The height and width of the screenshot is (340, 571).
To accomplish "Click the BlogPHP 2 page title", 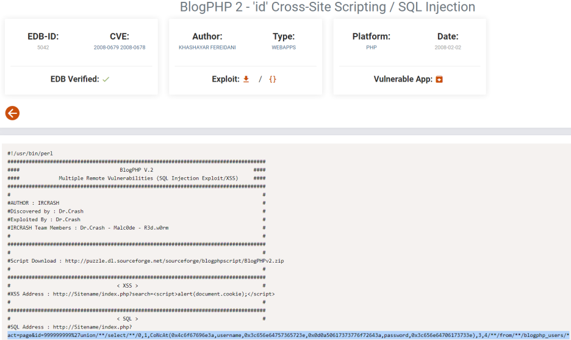I will [x=328, y=7].
